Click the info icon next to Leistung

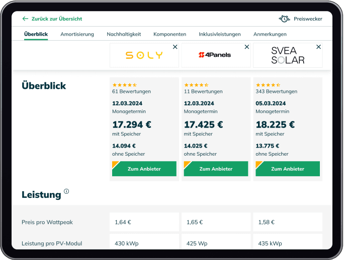[x=66, y=191]
